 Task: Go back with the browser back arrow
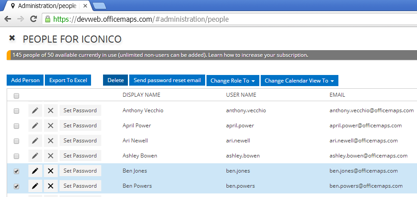8,19
